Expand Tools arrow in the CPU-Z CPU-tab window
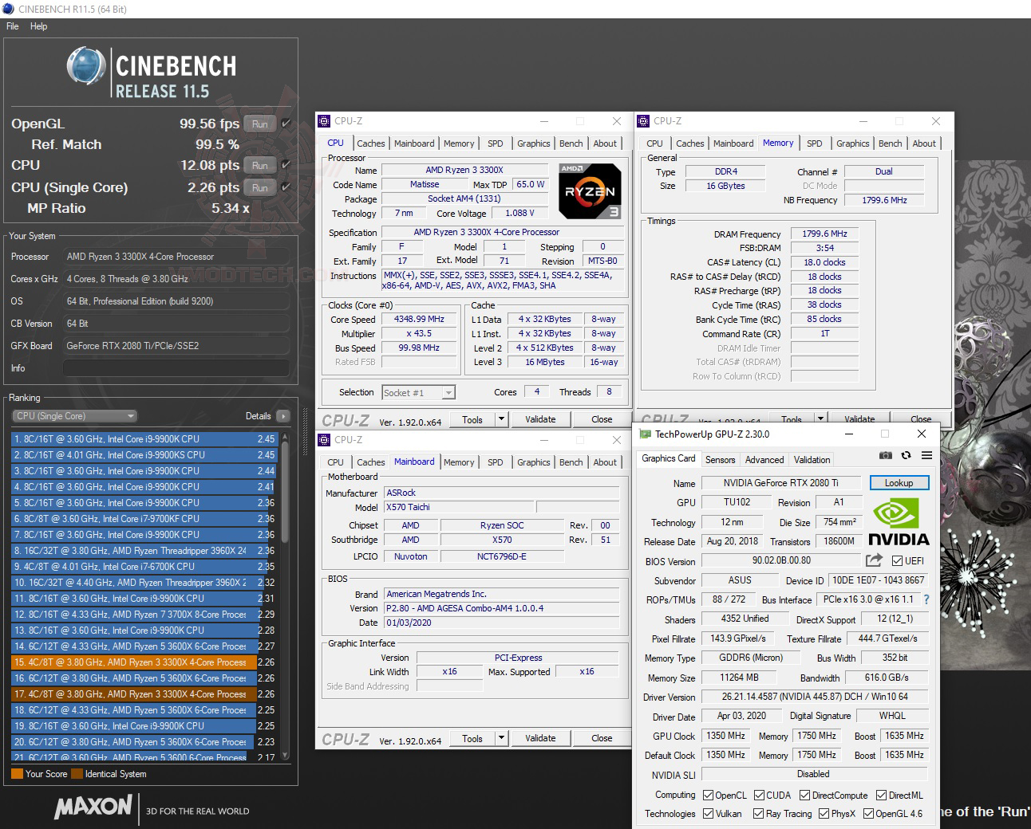 [501, 419]
